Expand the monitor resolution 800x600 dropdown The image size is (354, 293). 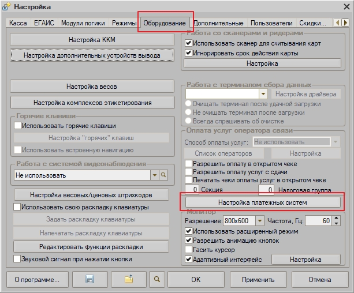coord(259,221)
